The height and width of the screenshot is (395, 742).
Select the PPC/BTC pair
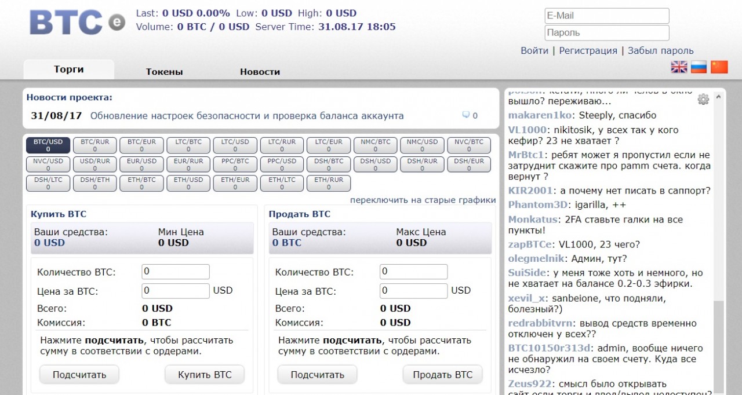pos(235,164)
